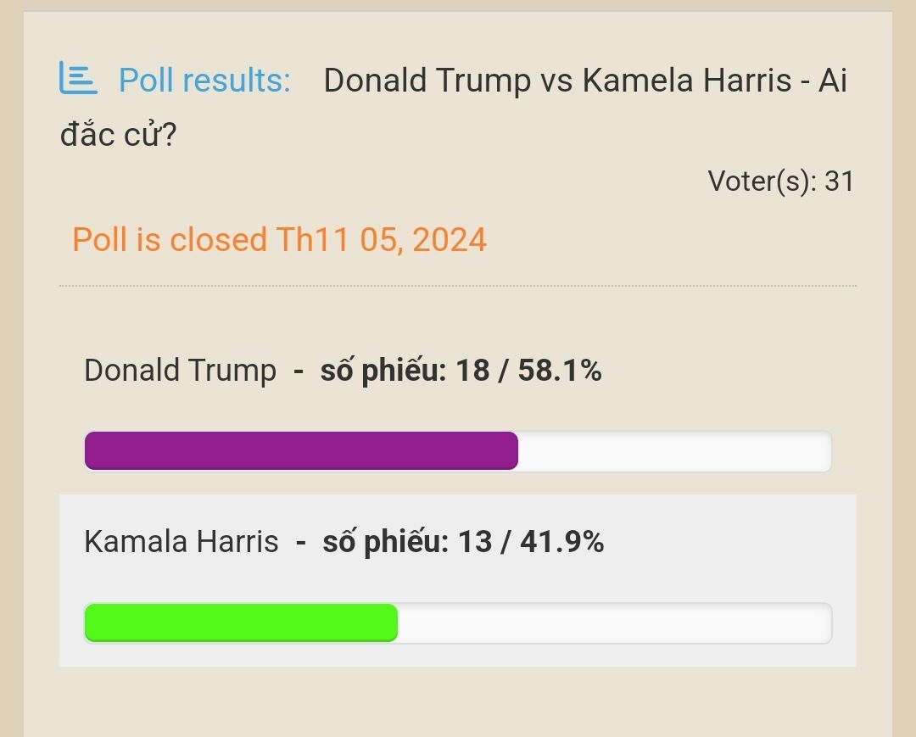Click the "Poll results:" heading label
The image size is (916, 737).
pos(204,81)
